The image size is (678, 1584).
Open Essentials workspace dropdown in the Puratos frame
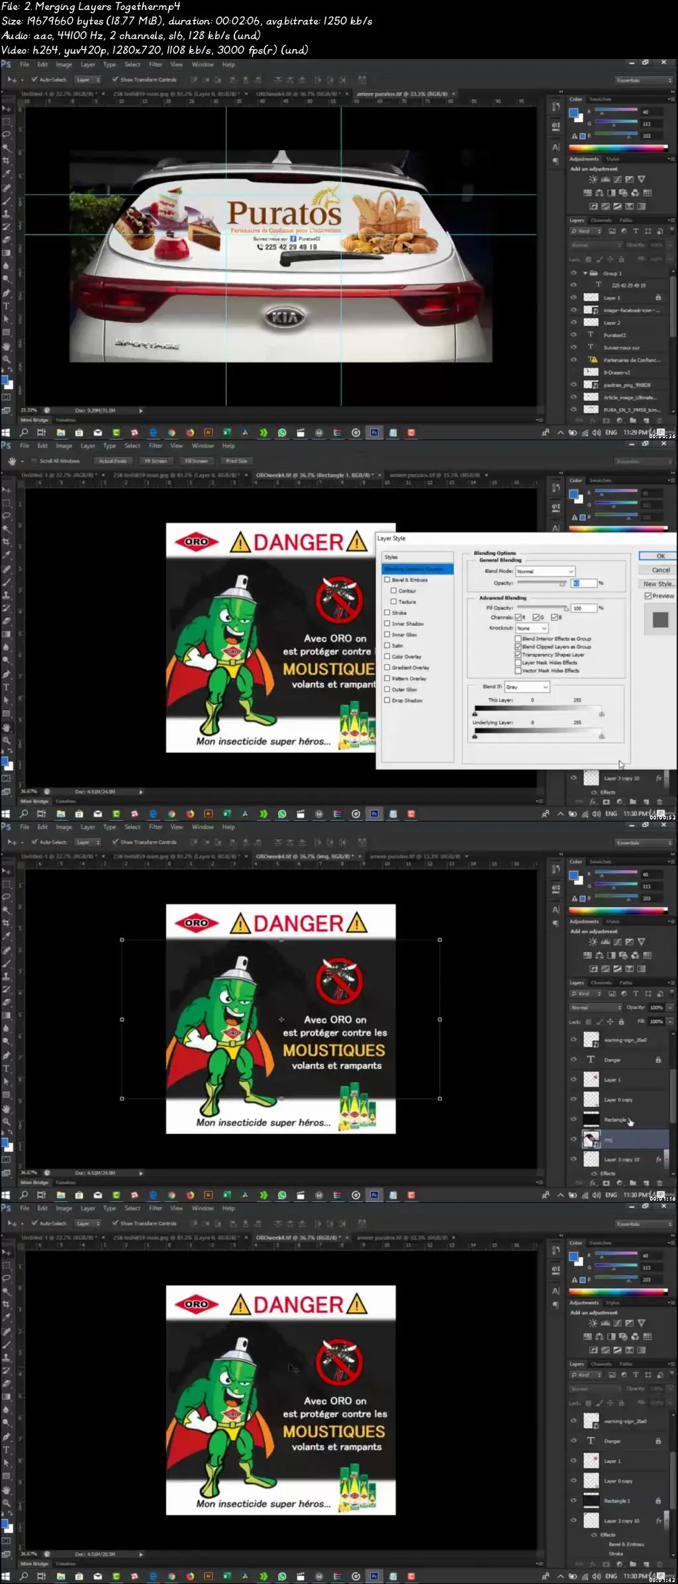644,80
